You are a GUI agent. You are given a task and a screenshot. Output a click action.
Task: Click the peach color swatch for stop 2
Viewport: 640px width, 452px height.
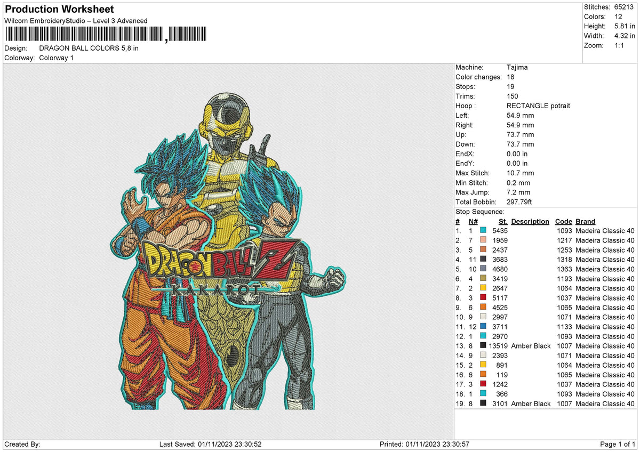[x=483, y=240]
